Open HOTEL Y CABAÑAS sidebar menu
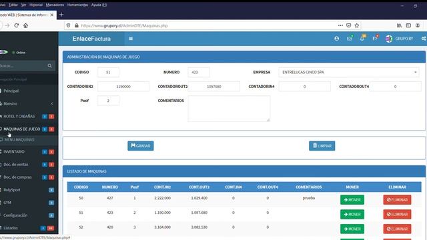The width and height of the screenshot is (427, 240). [27, 117]
